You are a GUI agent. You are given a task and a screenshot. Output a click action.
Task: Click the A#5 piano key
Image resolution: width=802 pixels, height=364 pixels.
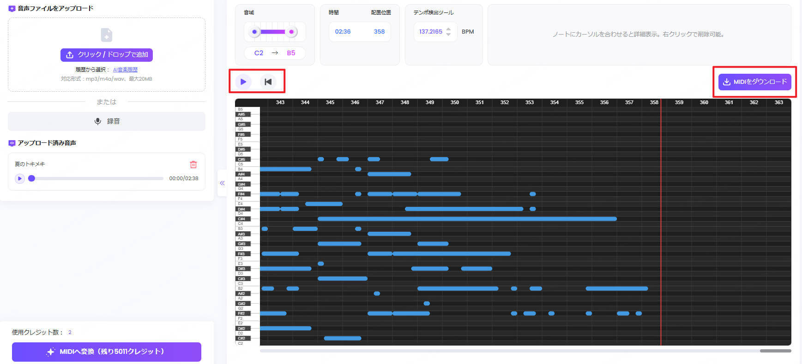tap(243, 114)
